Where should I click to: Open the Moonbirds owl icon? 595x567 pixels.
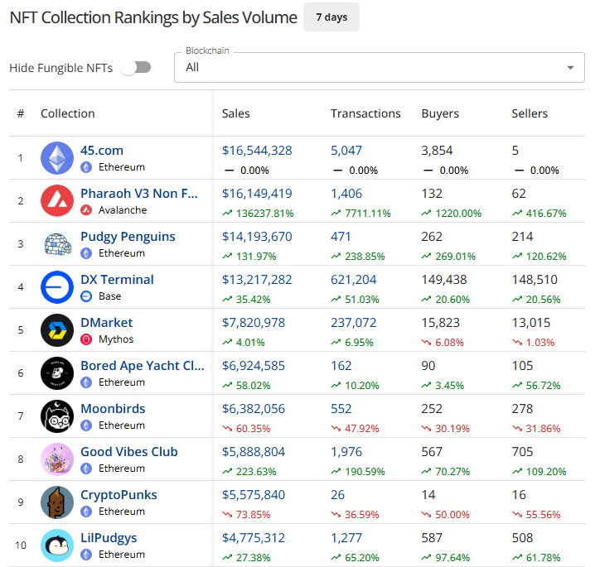tap(57, 416)
